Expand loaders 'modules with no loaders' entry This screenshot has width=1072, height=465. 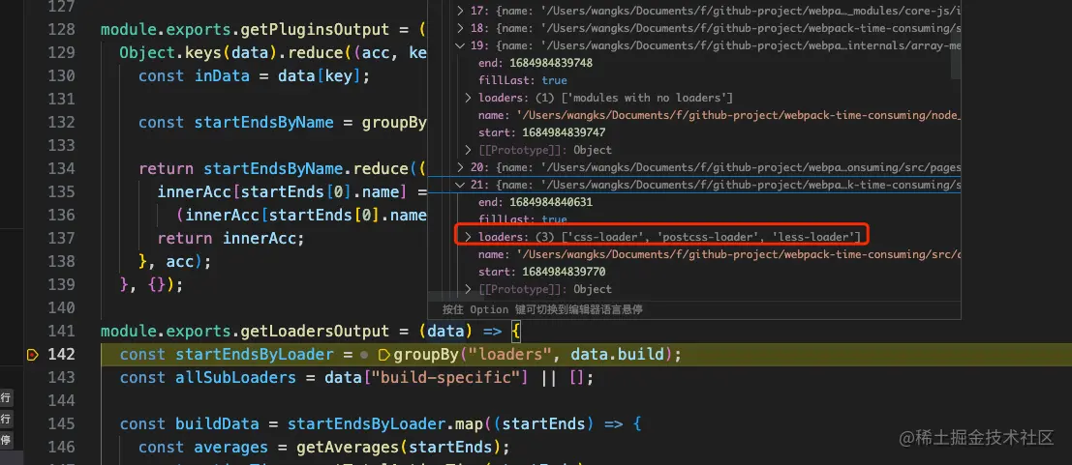(469, 98)
